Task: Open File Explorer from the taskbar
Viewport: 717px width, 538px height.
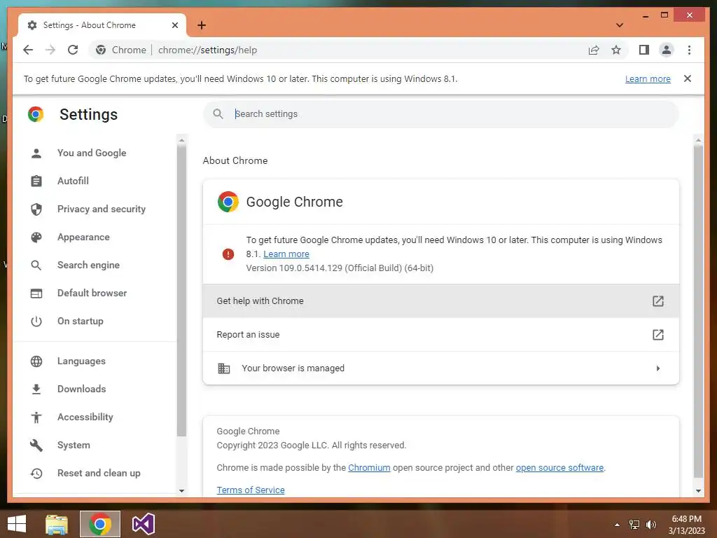Action: [x=57, y=524]
